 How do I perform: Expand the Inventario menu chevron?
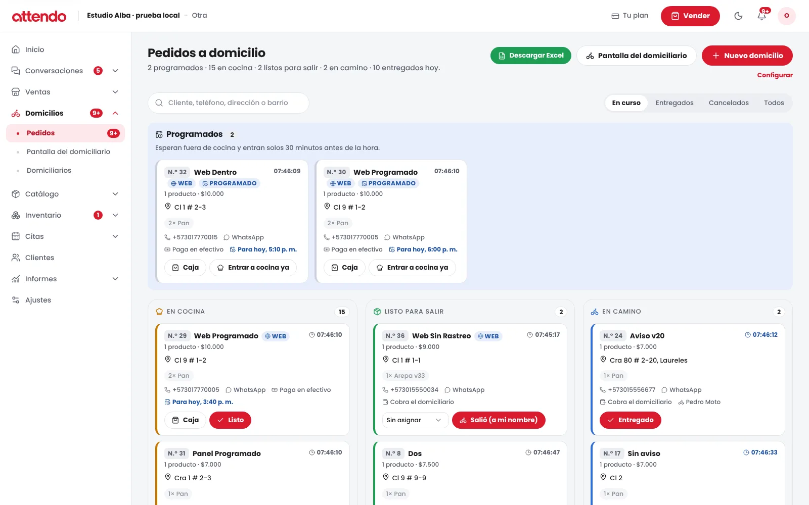pyautogui.click(x=115, y=215)
